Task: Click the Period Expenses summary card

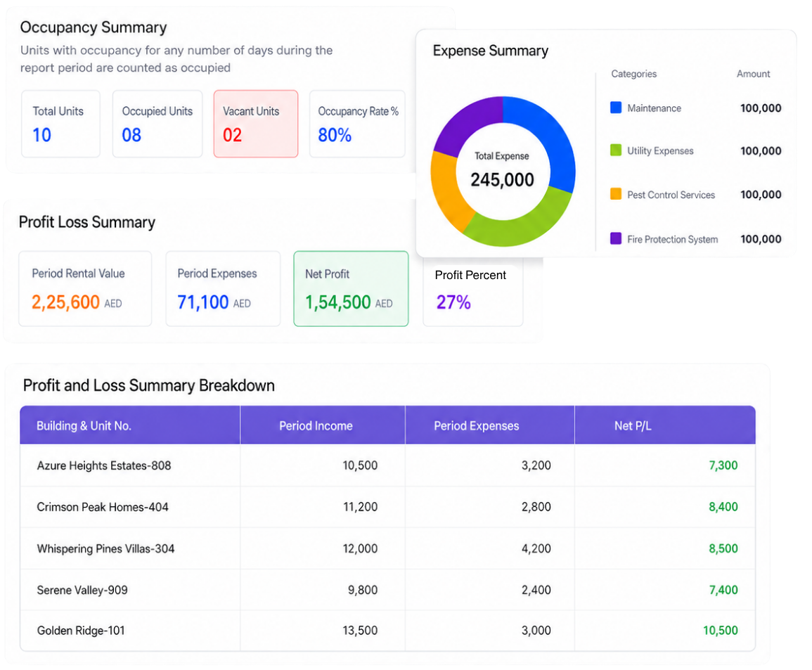Action: (x=223, y=289)
